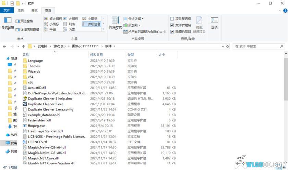Viewport: 288px width, 170px height.
Task: Select the x64 folder icon
Action: 25,77
